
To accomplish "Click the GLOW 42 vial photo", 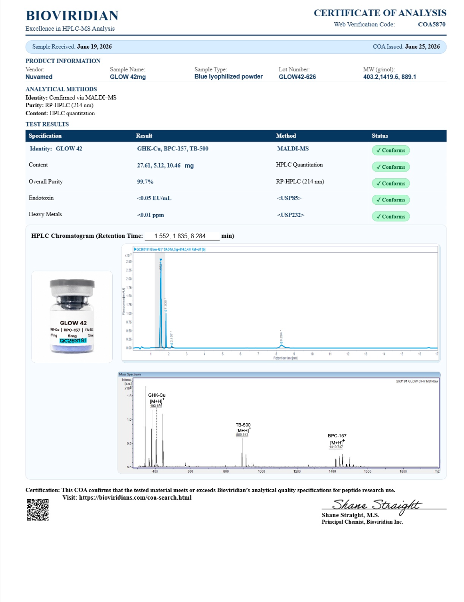I will 72,317.
